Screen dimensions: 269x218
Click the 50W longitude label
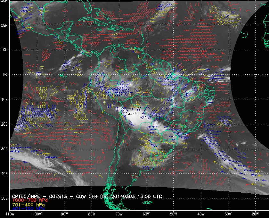(x=174, y=214)
